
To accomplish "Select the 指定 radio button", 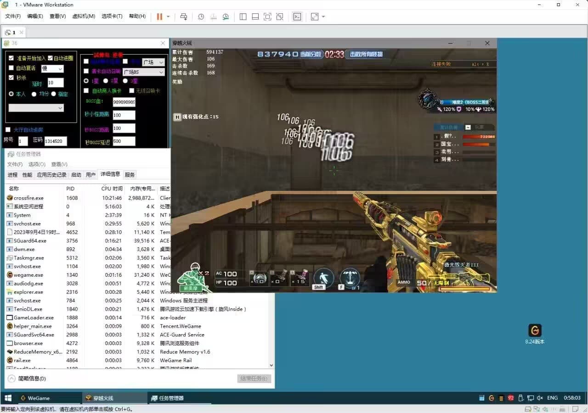I will point(54,94).
